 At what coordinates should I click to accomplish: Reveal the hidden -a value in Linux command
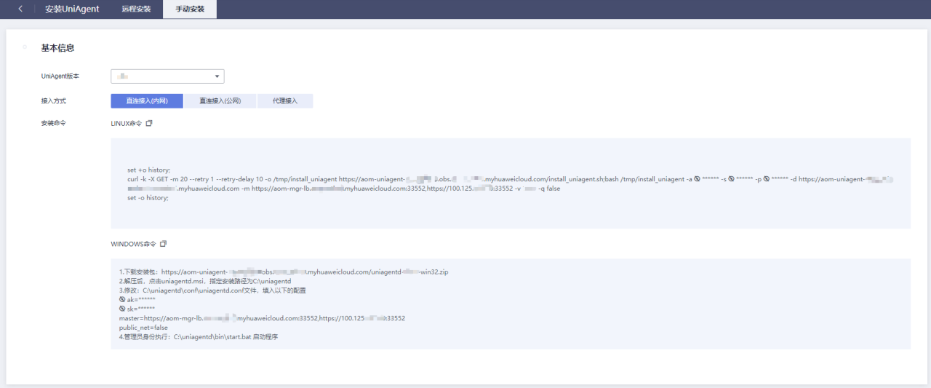pos(697,179)
